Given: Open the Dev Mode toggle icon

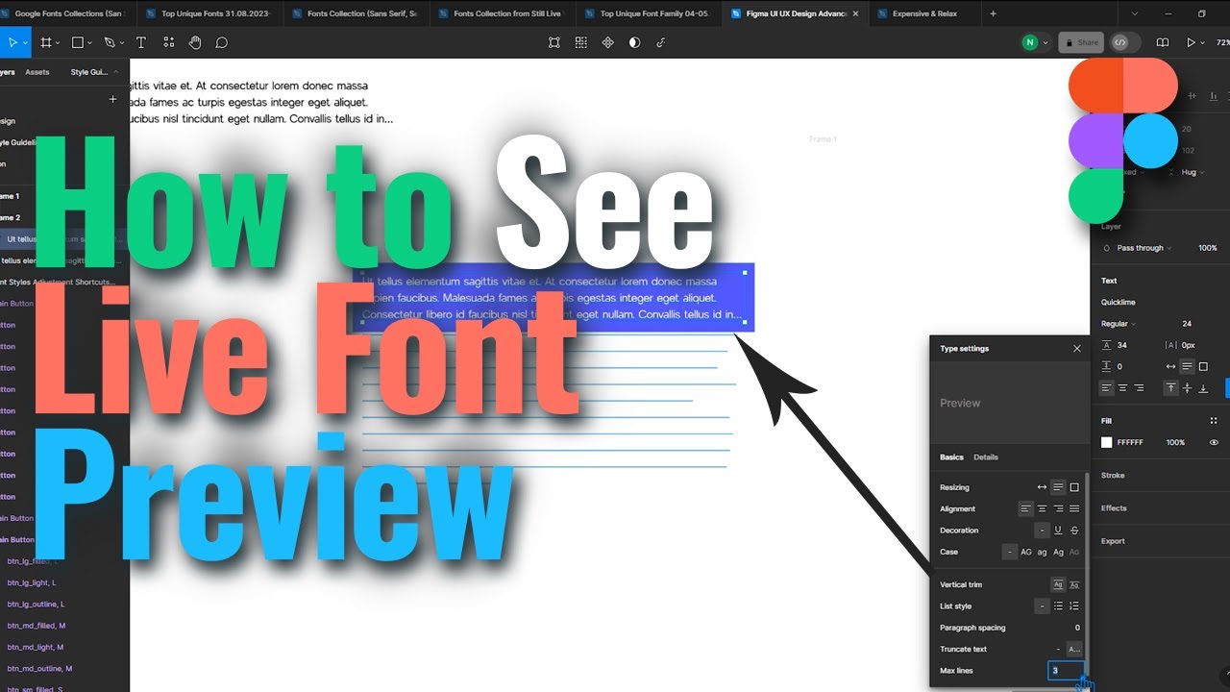Looking at the screenshot, I should click(x=1120, y=42).
